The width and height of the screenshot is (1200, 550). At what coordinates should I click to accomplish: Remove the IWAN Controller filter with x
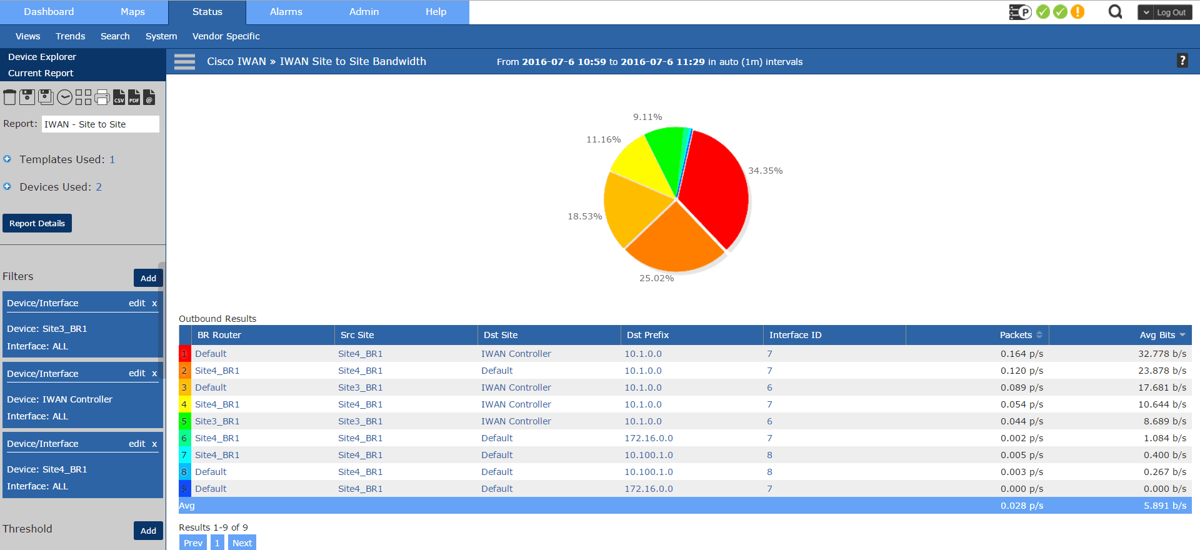click(154, 373)
